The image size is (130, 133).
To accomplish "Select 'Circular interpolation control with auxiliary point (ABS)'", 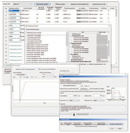I will [41, 59].
